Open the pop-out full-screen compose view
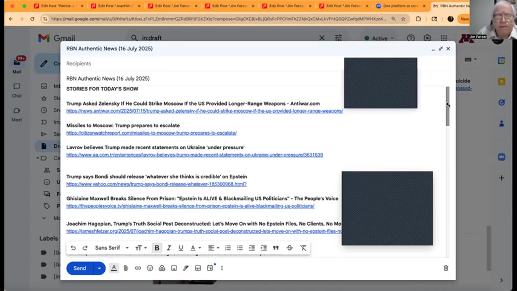 click(441, 48)
